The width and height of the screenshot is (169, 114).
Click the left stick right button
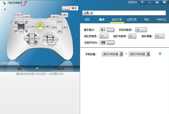tap(38, 38)
